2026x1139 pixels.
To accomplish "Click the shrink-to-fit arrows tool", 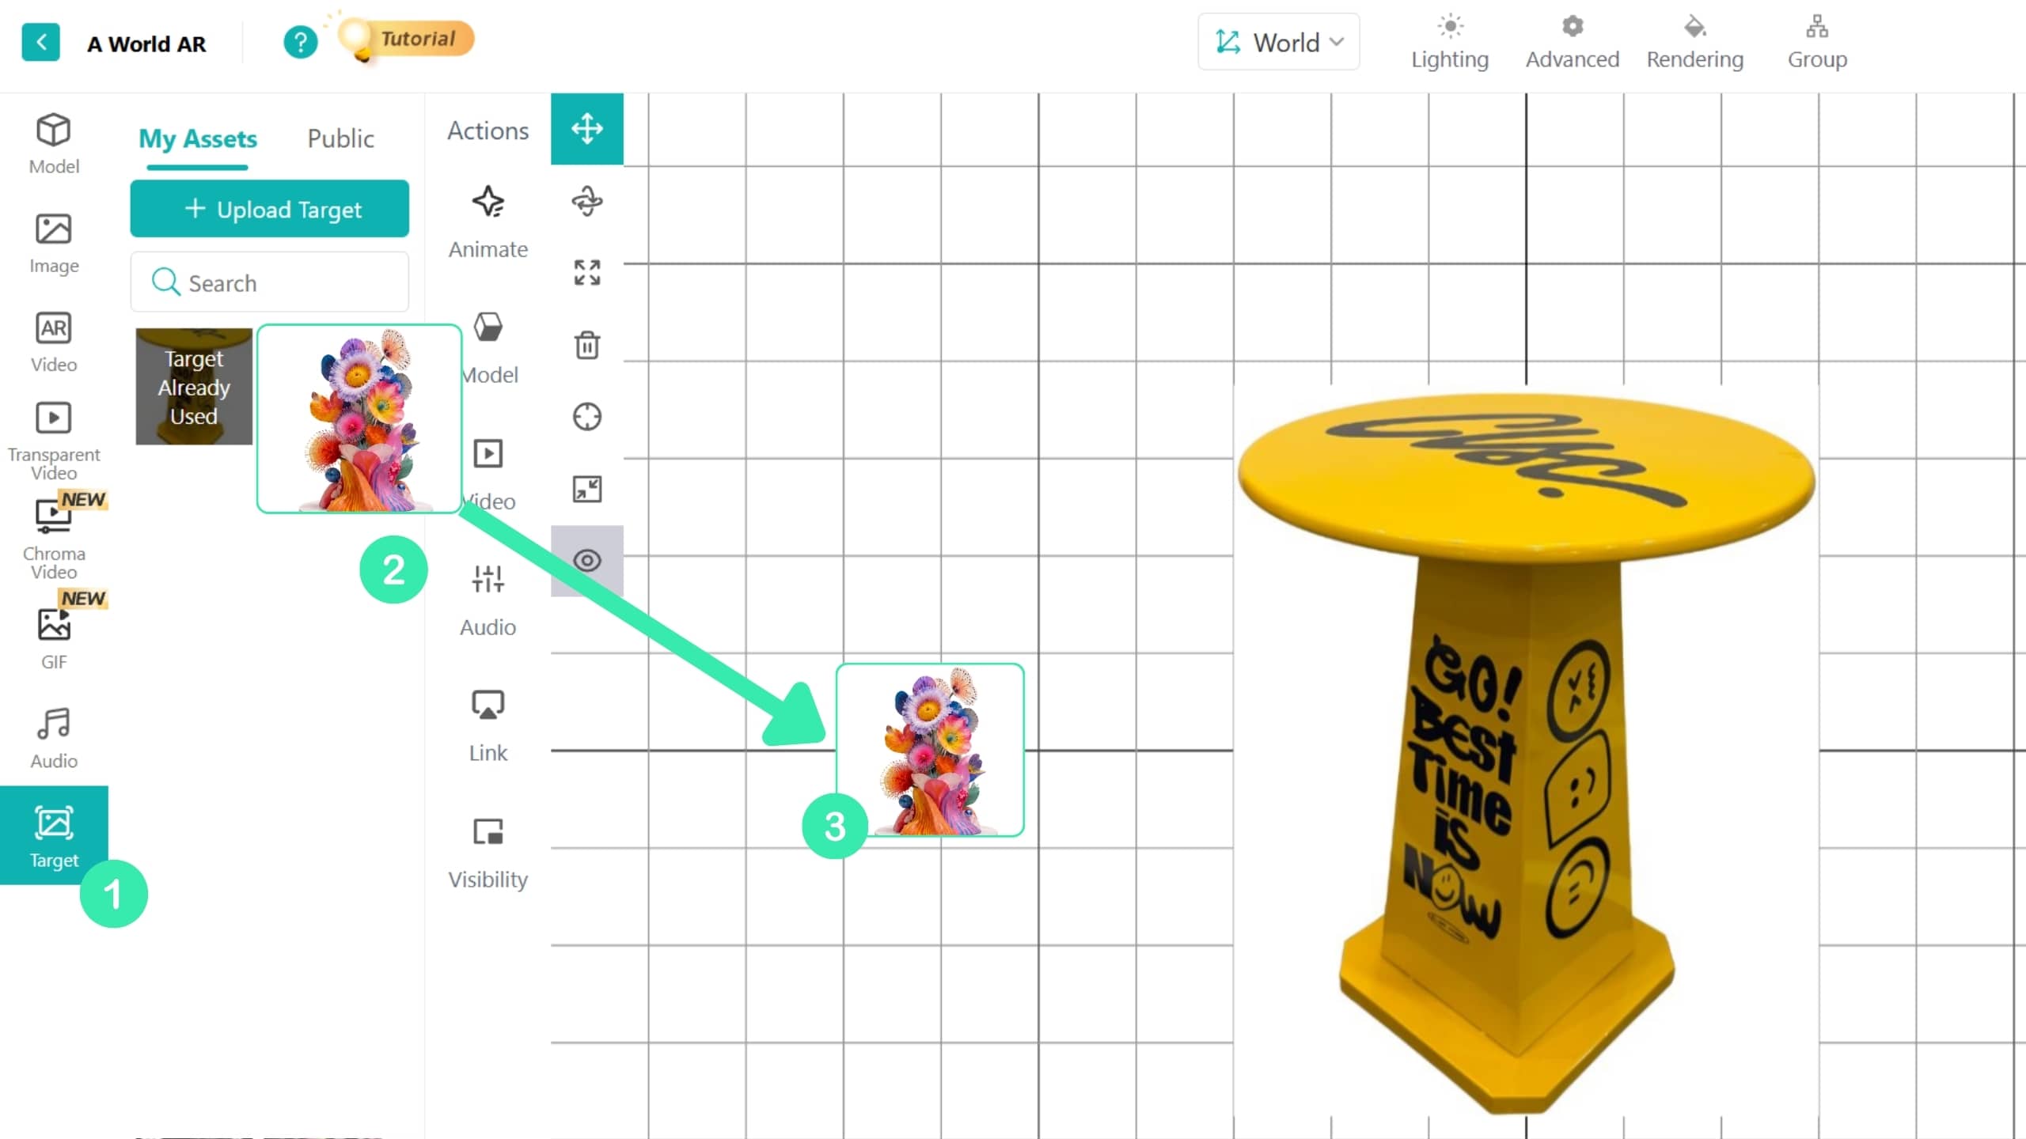I will 587,489.
